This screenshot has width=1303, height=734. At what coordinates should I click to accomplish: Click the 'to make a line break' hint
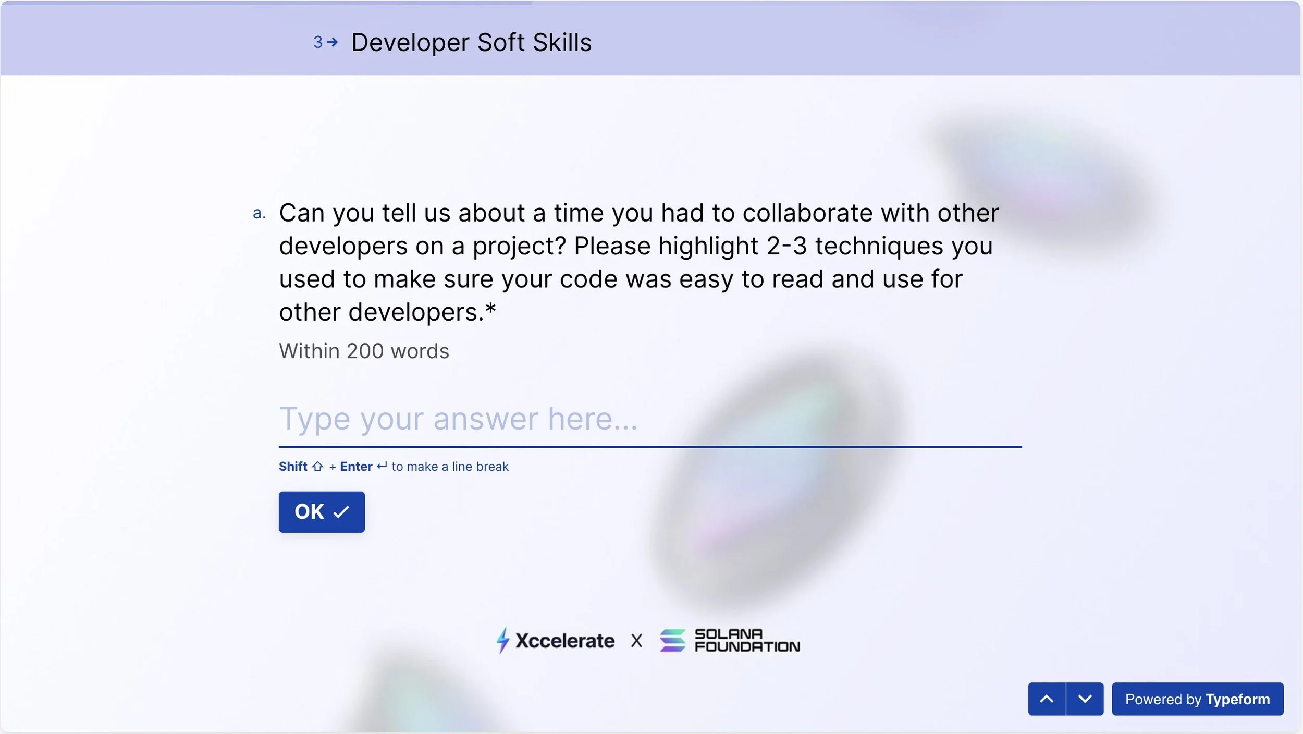pyautogui.click(x=450, y=467)
